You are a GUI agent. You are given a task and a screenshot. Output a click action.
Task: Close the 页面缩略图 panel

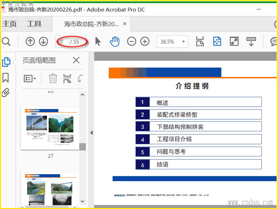pyautogui.click(x=76, y=60)
